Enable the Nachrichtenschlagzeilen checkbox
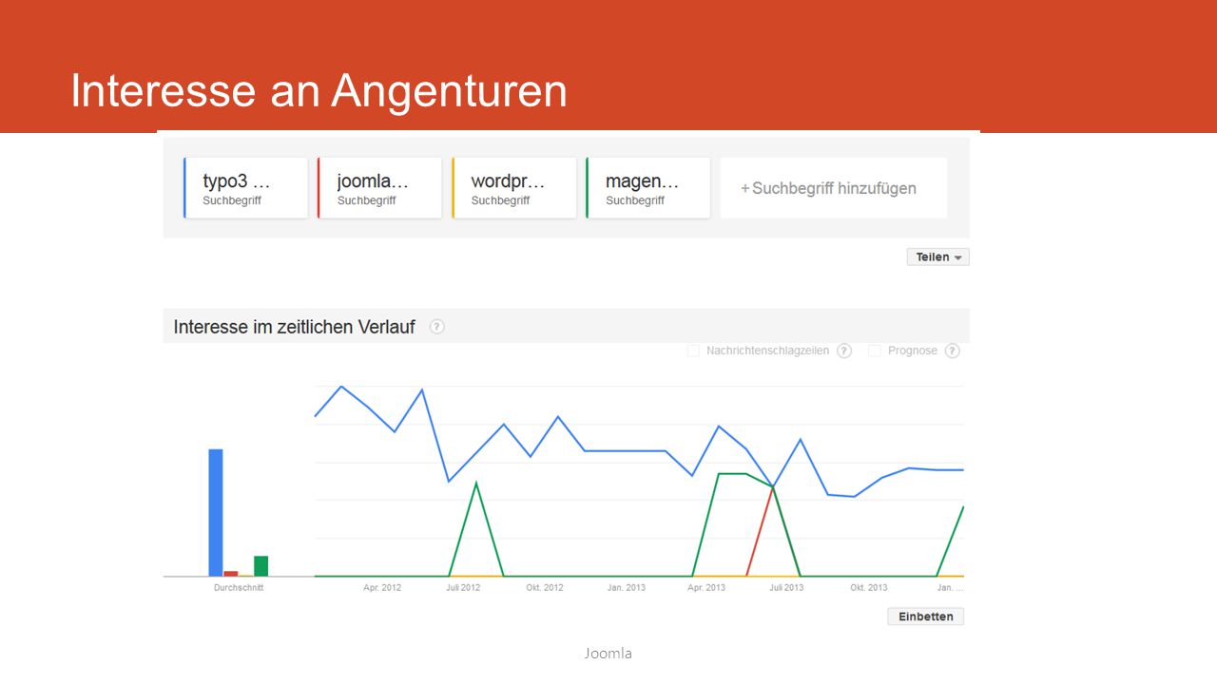 click(x=693, y=351)
